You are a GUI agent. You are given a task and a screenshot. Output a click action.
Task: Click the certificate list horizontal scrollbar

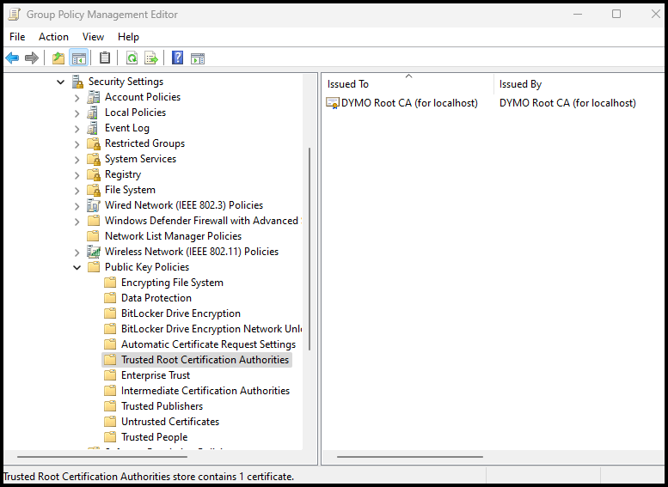pyautogui.click(x=410, y=457)
